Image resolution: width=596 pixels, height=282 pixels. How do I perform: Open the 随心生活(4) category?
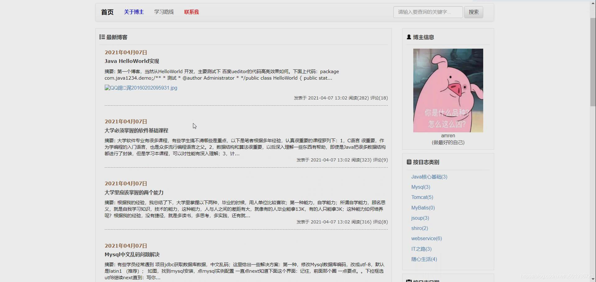pos(424,259)
